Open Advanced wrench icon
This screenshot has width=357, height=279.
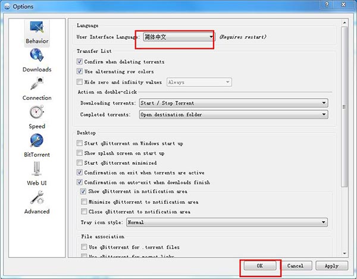[37, 197]
